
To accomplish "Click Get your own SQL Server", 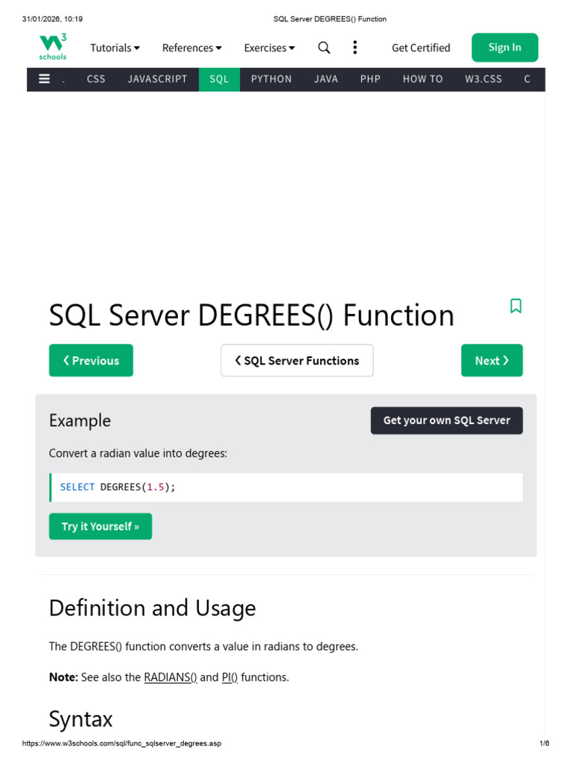I will [447, 420].
